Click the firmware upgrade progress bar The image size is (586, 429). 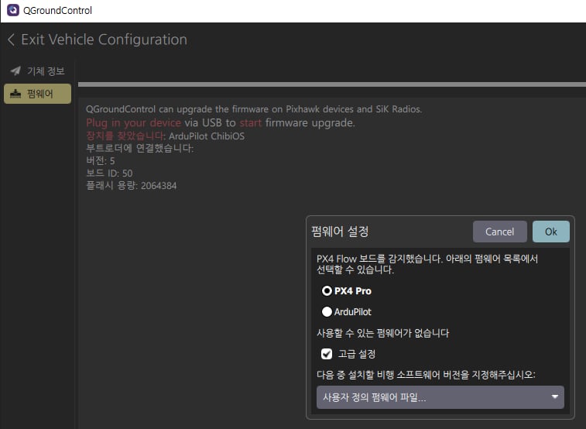click(331, 84)
